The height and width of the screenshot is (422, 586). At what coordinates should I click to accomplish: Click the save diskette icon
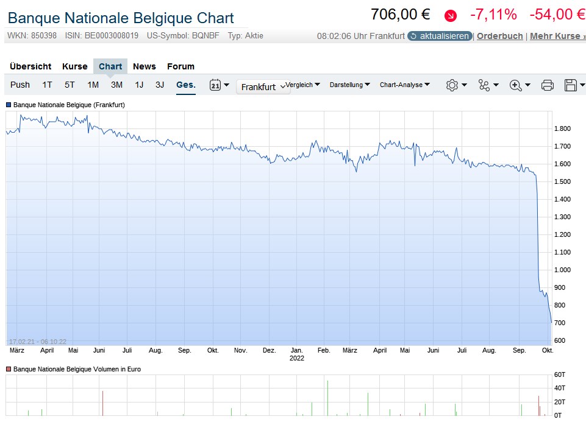pyautogui.click(x=574, y=85)
